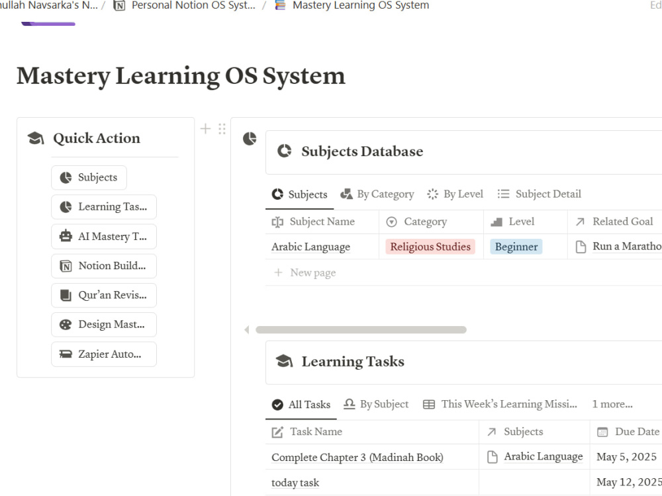The height and width of the screenshot is (496, 662).
Task: Open the 'today task' row
Action: (x=295, y=483)
